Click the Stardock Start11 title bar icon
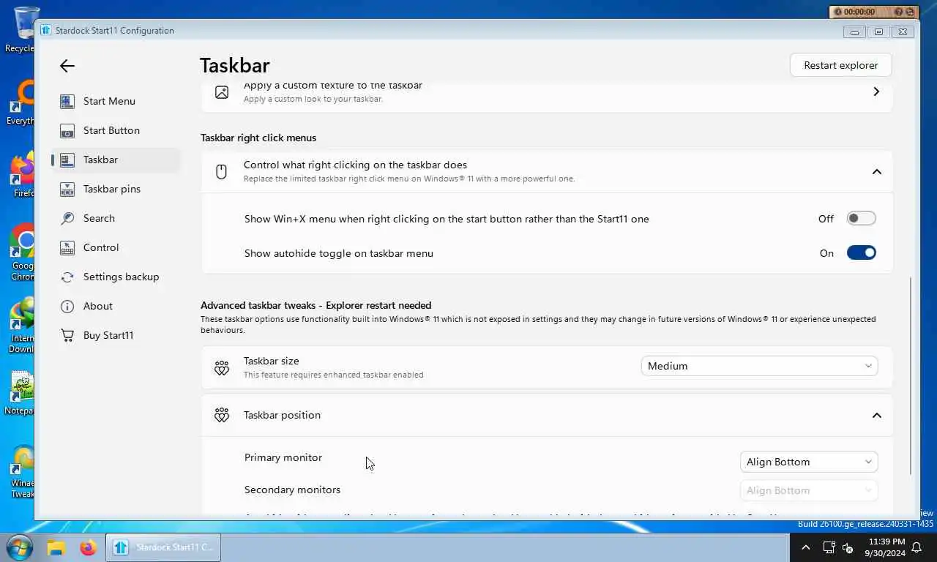Viewport: 937px width, 562px height. click(x=45, y=31)
